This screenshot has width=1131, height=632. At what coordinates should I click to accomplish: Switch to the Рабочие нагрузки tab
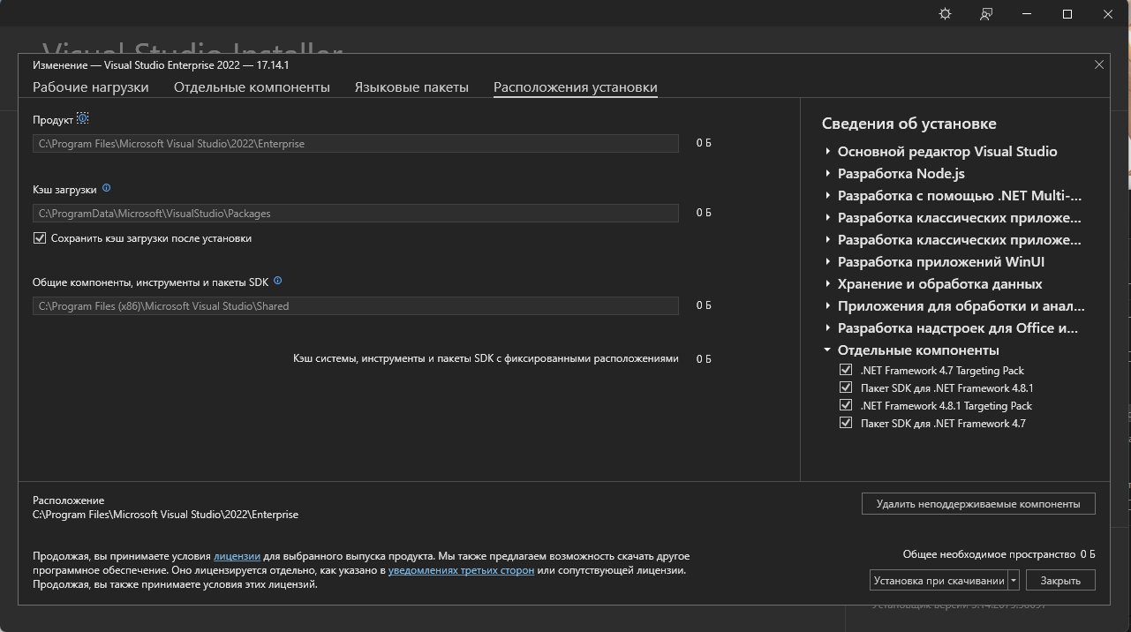[x=91, y=87]
